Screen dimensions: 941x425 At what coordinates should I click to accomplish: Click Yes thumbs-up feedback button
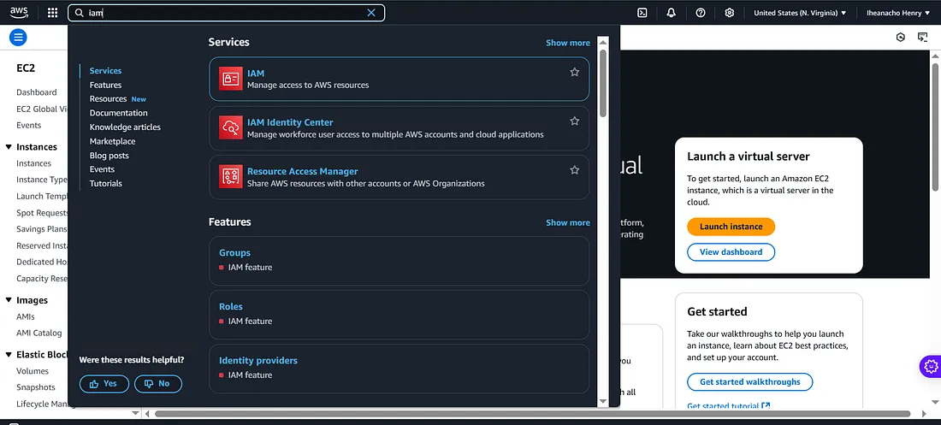coord(104,384)
